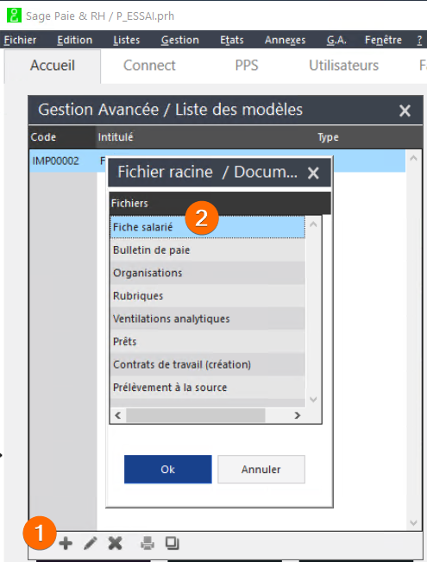Open the Gestion menu
427x562 pixels.
coord(179,40)
